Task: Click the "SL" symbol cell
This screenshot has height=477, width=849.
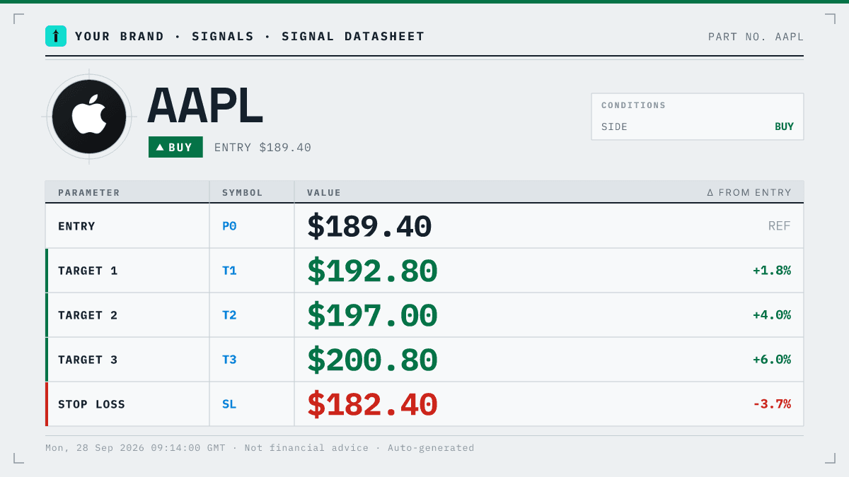Action: tap(229, 404)
